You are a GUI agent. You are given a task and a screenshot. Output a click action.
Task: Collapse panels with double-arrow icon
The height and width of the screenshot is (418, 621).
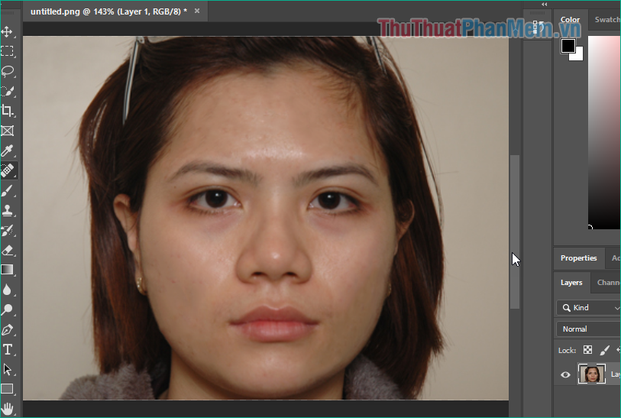(544, 5)
